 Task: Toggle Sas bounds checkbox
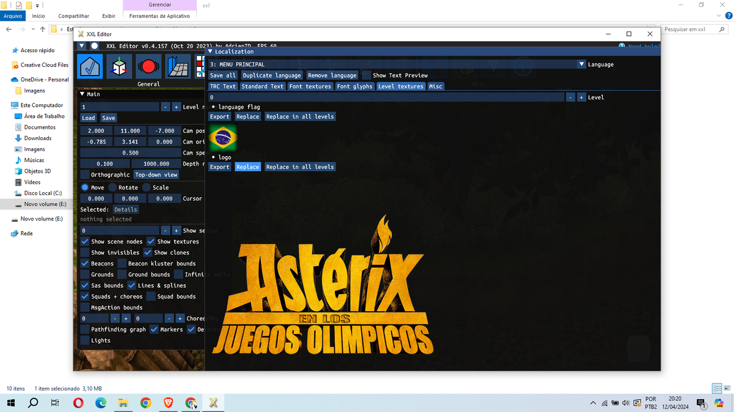pyautogui.click(x=85, y=286)
